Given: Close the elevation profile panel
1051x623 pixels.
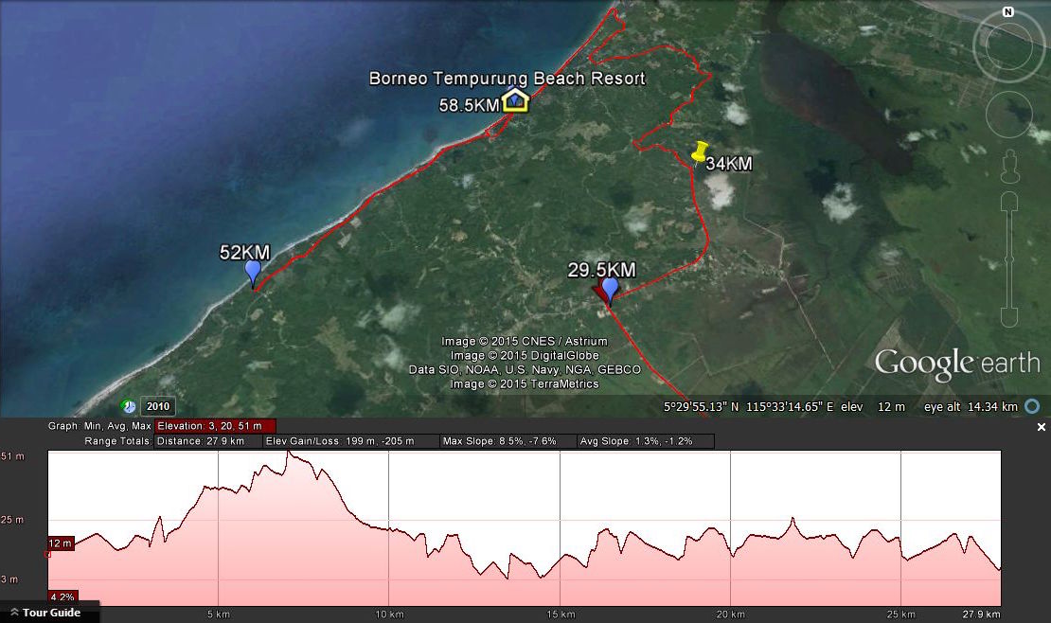Looking at the screenshot, I should [x=1042, y=427].
